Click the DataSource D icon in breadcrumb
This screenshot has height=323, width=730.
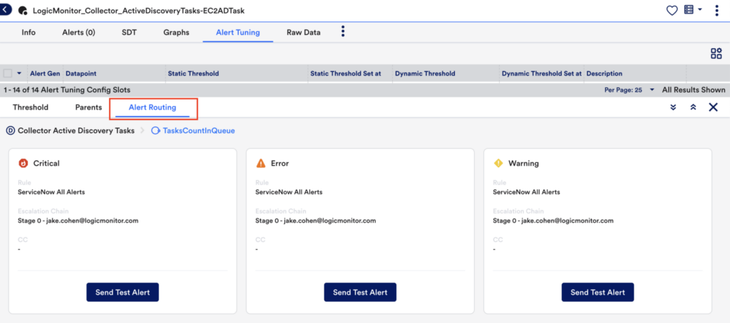click(11, 131)
